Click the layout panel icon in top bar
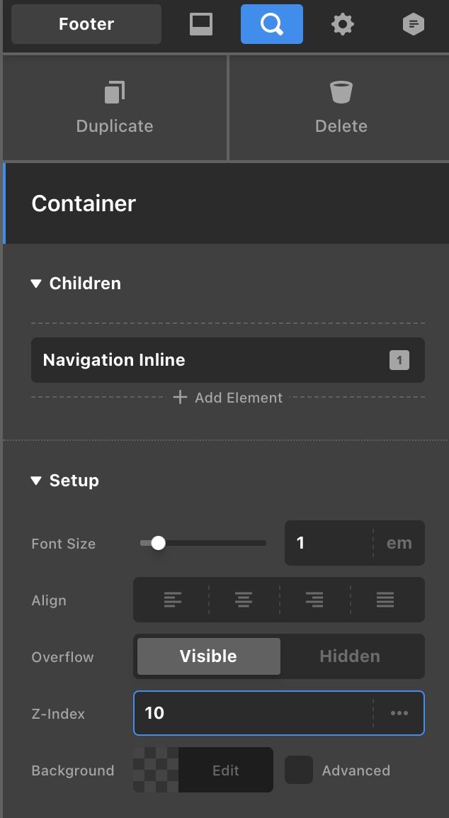Screen dimensions: 449x818 tap(201, 24)
